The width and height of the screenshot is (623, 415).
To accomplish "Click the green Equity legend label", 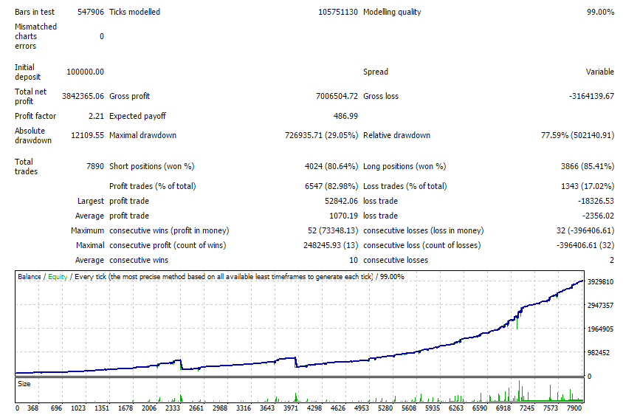I will pos(58,277).
